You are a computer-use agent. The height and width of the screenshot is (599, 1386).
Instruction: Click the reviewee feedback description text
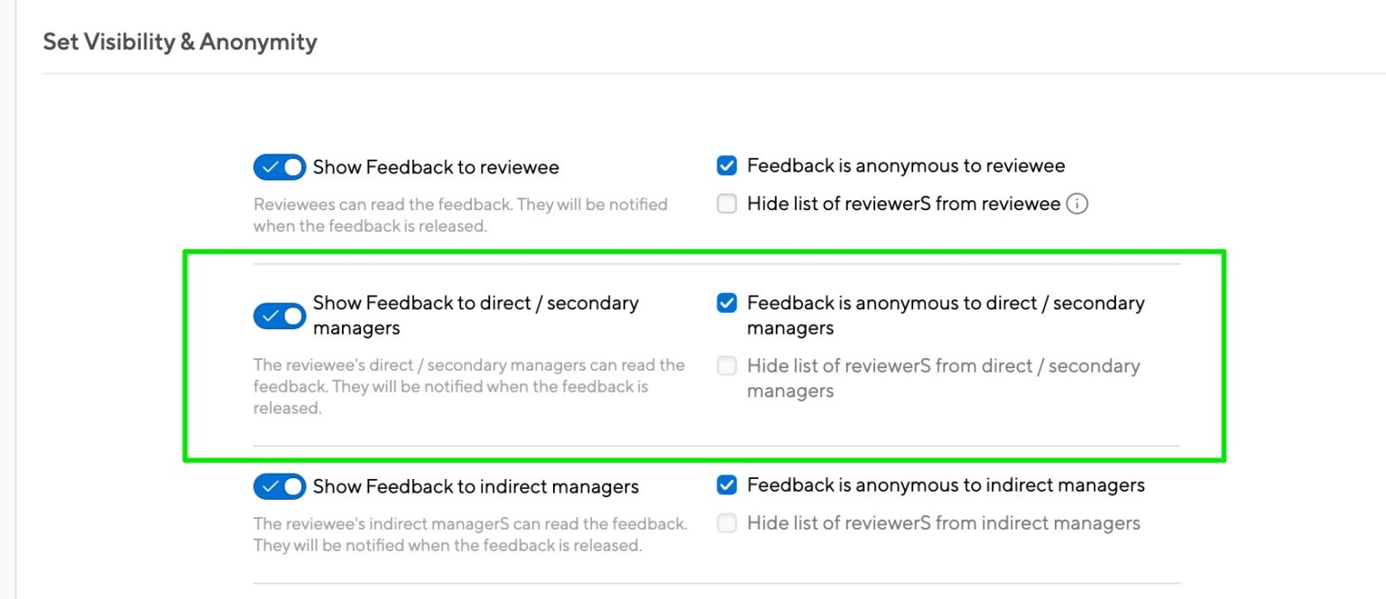(460, 215)
